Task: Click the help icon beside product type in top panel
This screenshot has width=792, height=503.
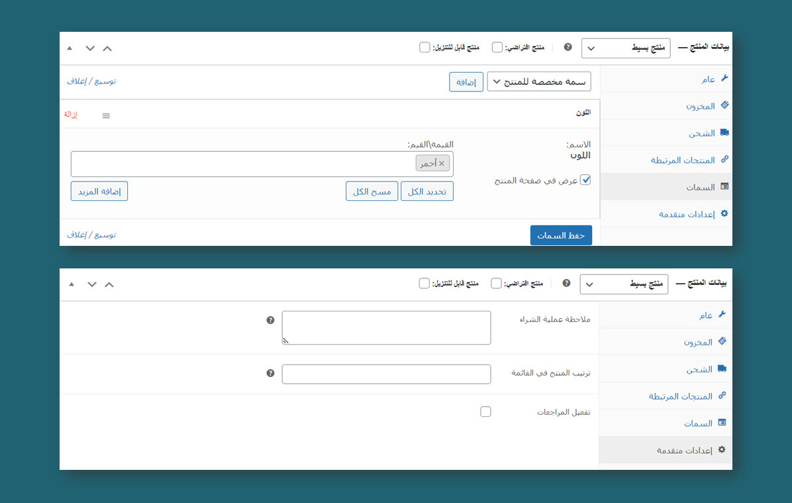Action: coord(568,47)
